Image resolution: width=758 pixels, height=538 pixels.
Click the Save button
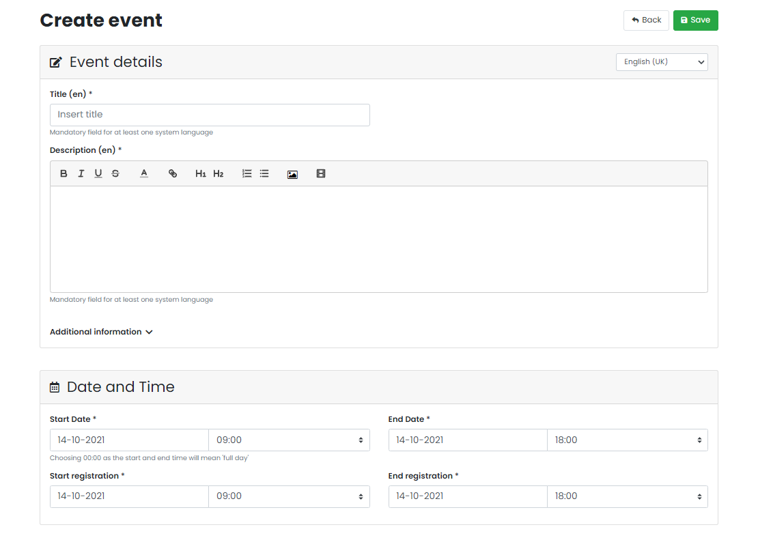click(x=695, y=20)
